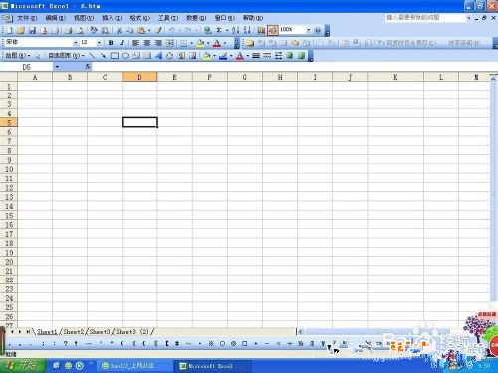Select the Format Painter brush icon
Image resolution: width=498 pixels, height=373 pixels.
click(x=158, y=30)
